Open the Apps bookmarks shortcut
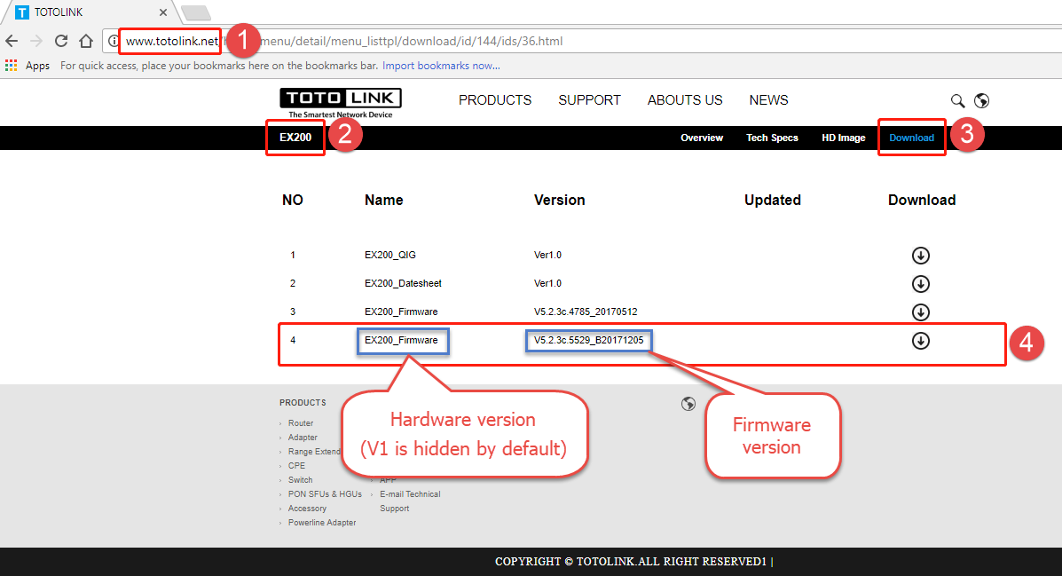 28,66
